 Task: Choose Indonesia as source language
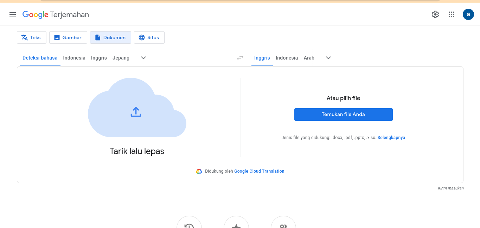tap(74, 58)
